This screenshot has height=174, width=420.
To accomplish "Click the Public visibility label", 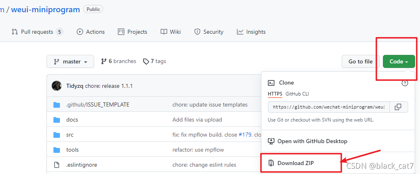I will tap(93, 9).
